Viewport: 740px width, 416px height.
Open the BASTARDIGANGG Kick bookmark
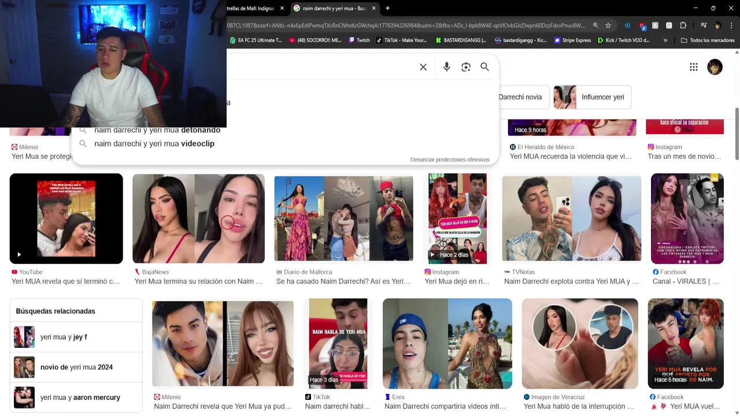coord(461,40)
